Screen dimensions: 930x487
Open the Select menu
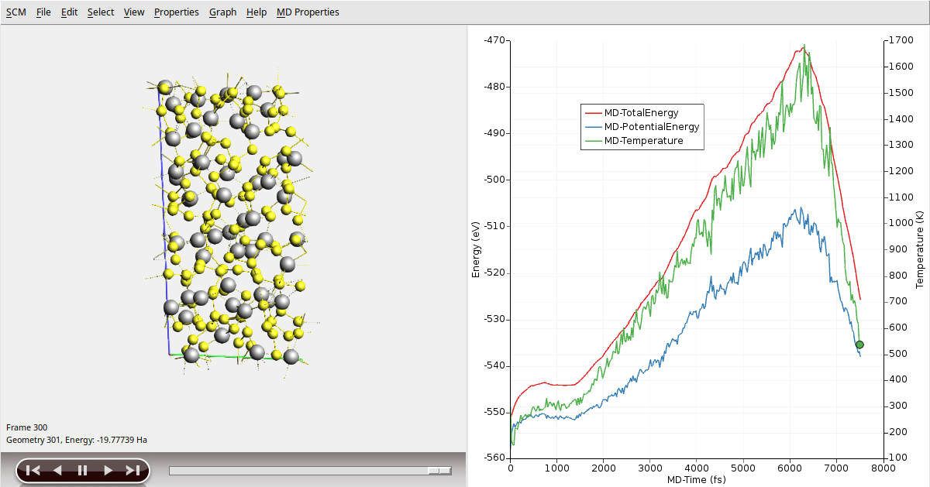point(100,12)
